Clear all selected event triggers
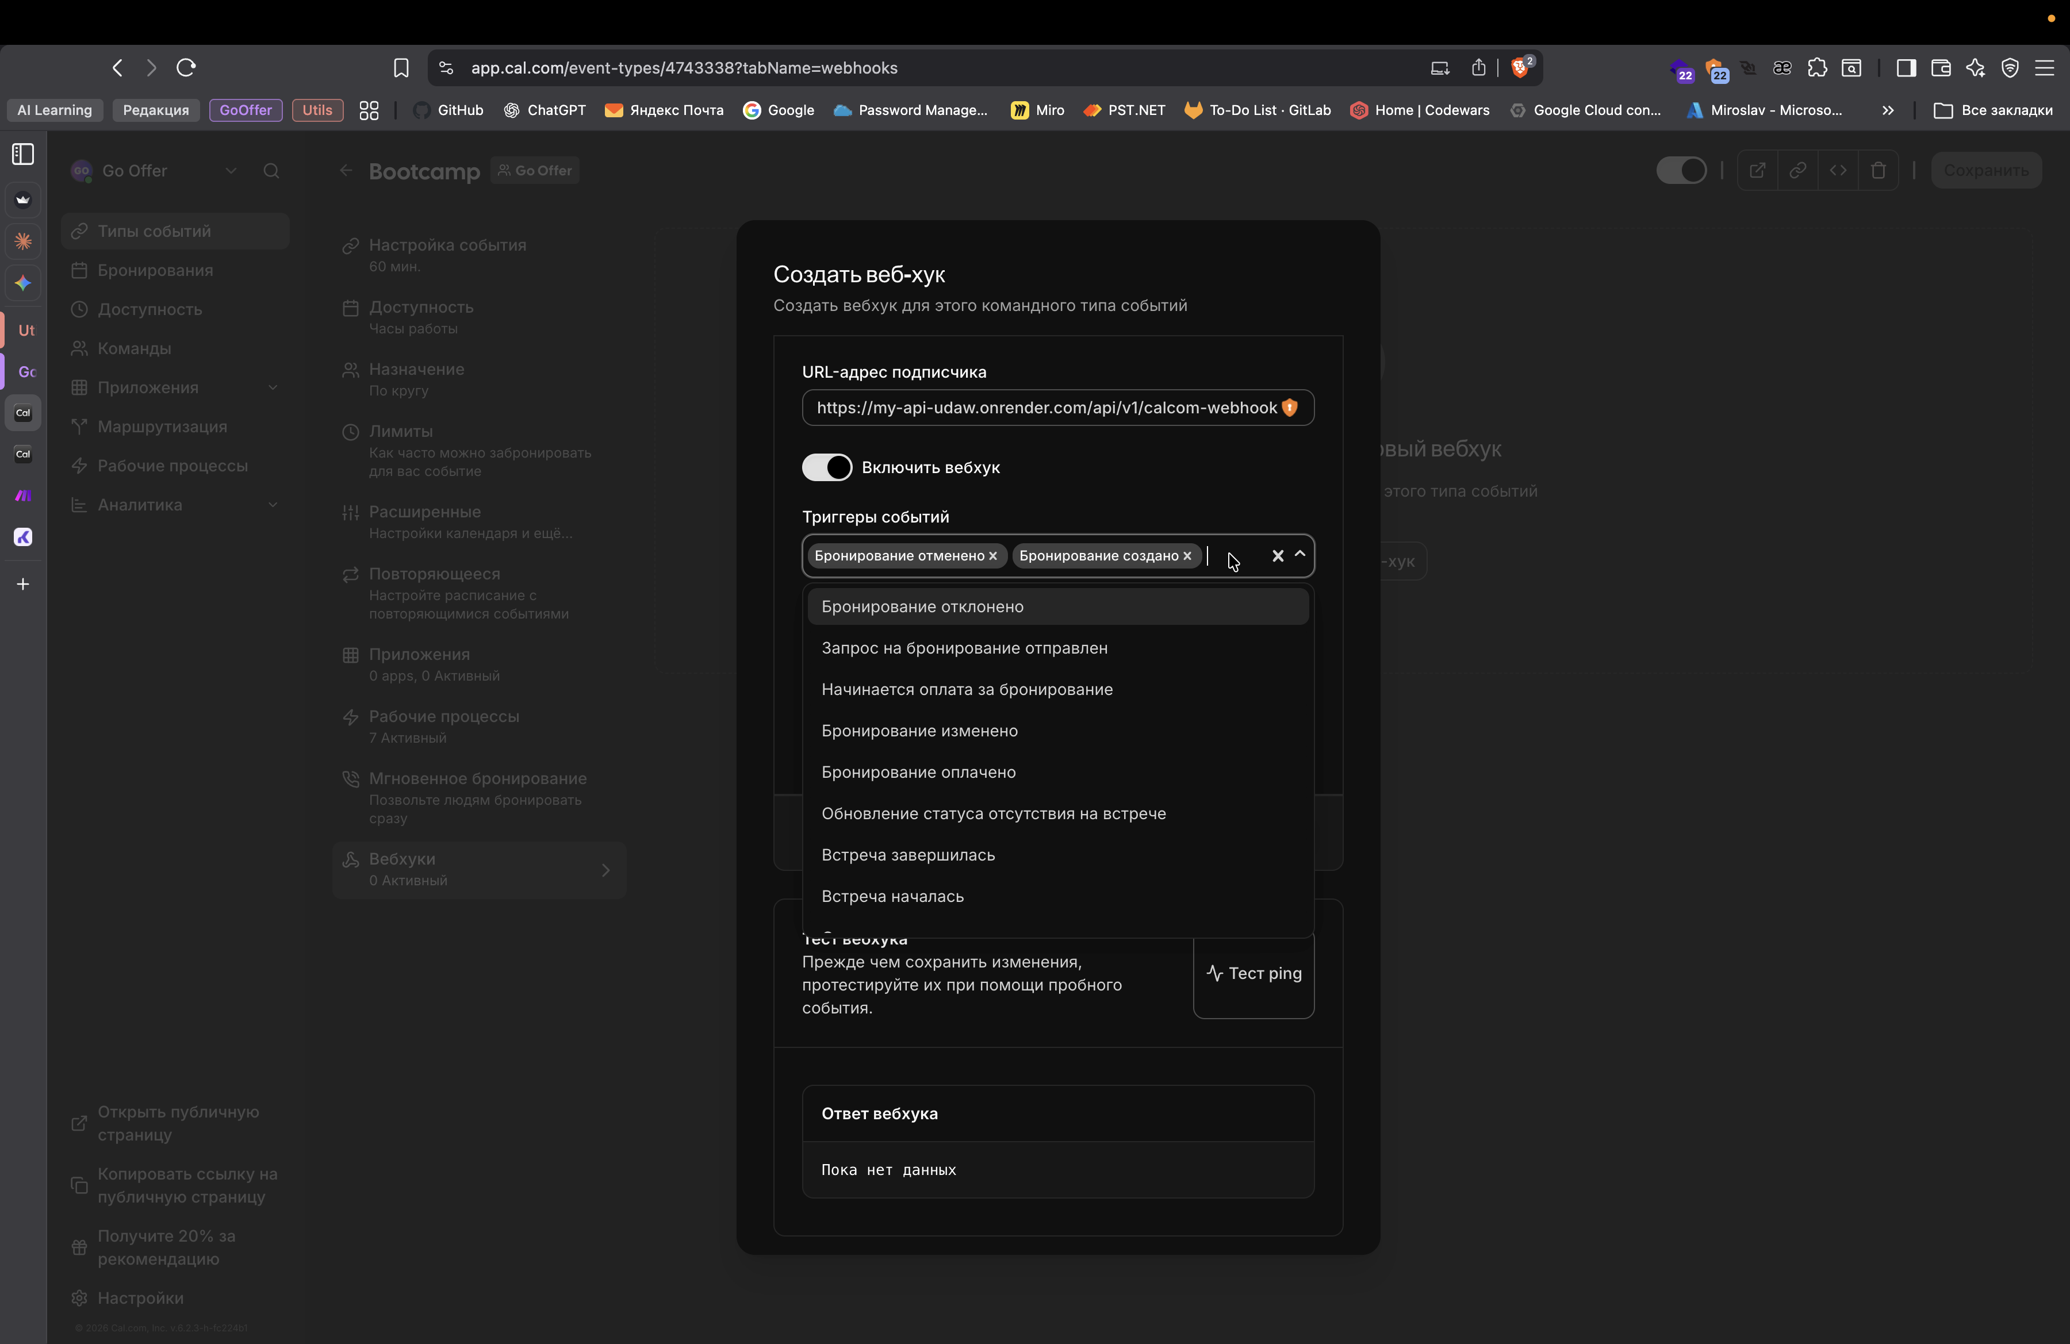The image size is (2070, 1344). tap(1278, 556)
